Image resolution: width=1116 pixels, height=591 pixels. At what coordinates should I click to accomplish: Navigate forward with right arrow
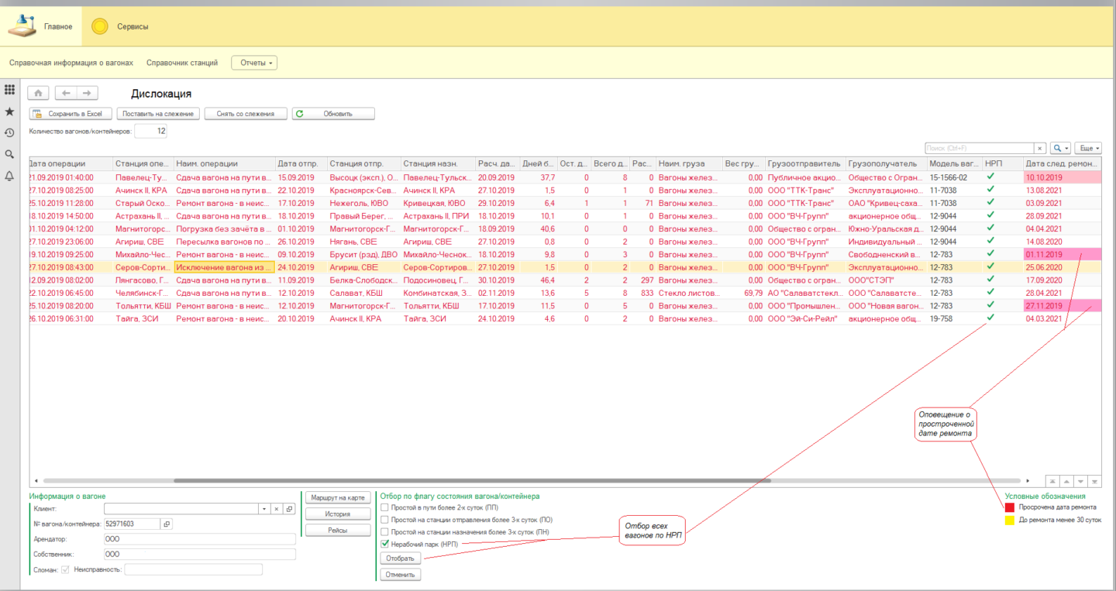(x=87, y=93)
